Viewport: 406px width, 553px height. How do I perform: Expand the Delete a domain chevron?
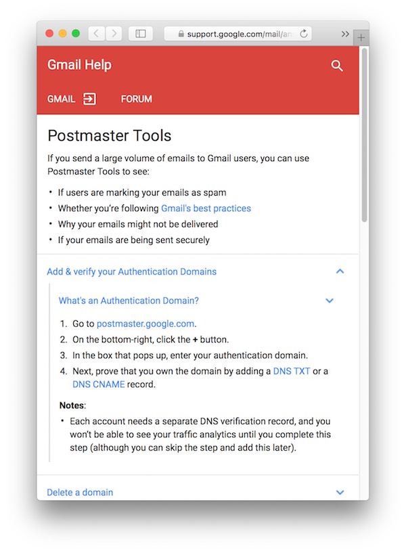(x=340, y=492)
